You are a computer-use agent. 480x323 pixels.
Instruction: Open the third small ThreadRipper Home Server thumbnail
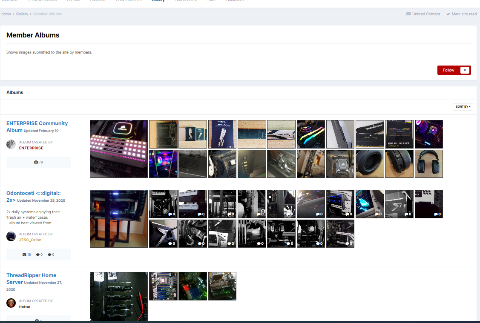(x=222, y=286)
